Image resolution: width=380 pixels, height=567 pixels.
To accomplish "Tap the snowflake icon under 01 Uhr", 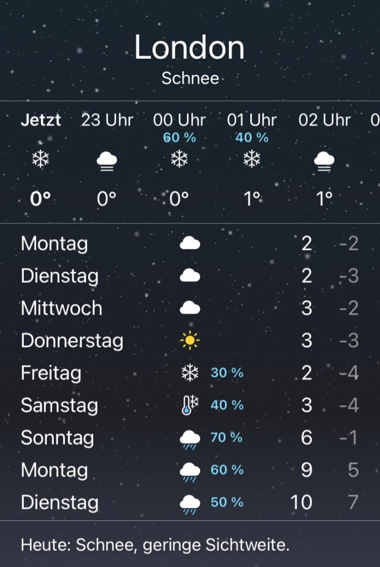I will [252, 160].
